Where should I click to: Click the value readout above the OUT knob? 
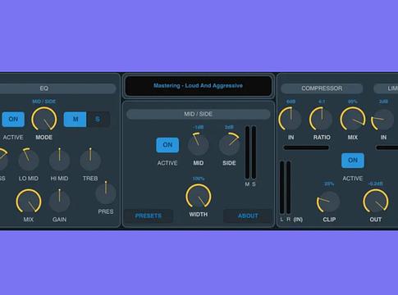[x=376, y=184]
